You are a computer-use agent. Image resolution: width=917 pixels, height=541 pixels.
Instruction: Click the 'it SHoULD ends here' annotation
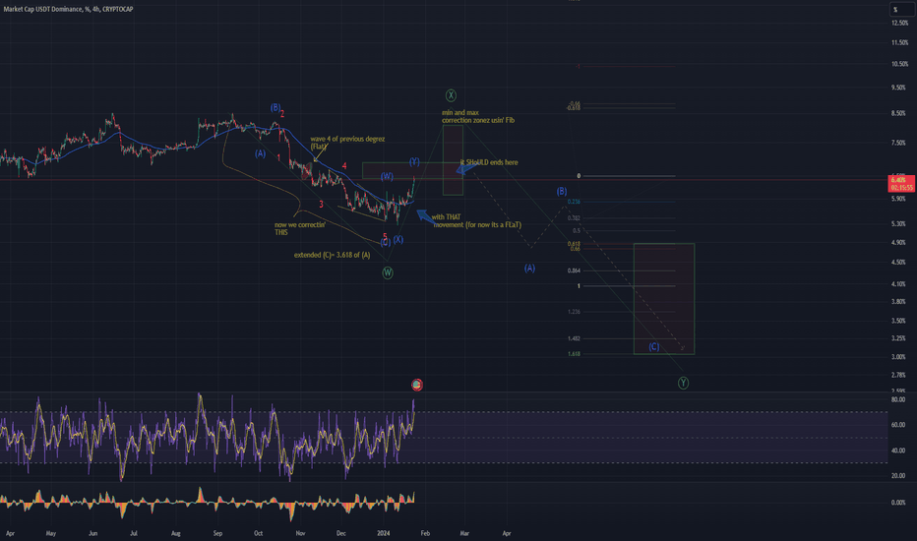click(x=489, y=162)
